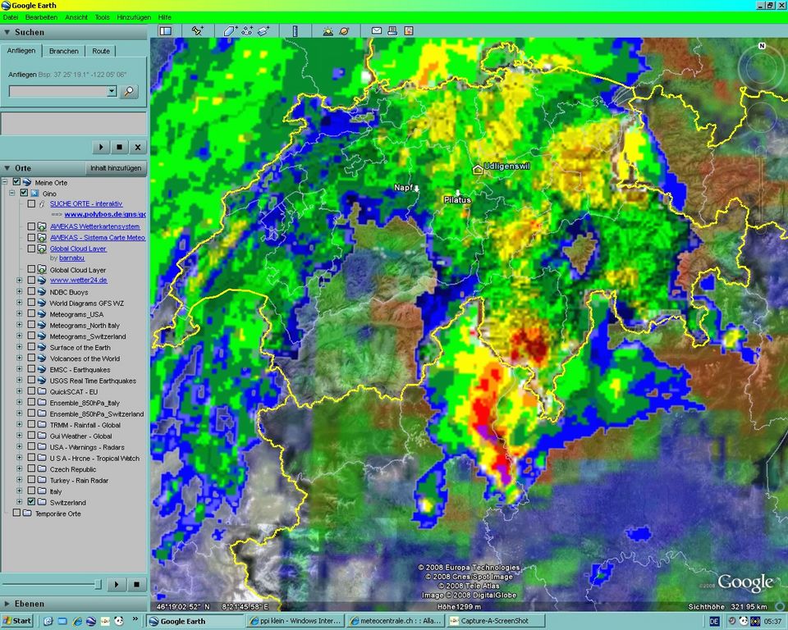Add a polygon using the toolbar icon
The image size is (788, 630).
[x=230, y=31]
